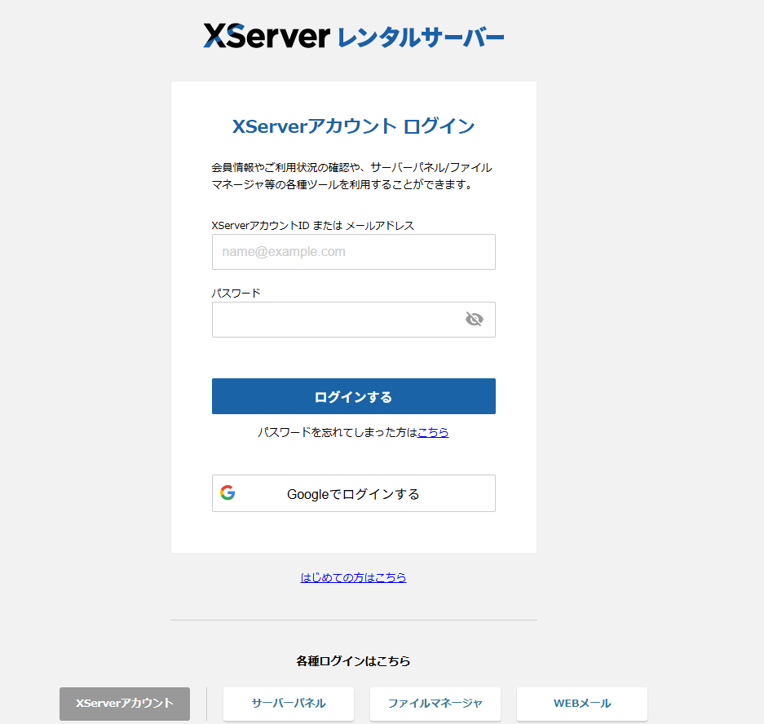The height and width of the screenshot is (724, 764).
Task: Click Googleでログインする button
Action: pyautogui.click(x=354, y=493)
